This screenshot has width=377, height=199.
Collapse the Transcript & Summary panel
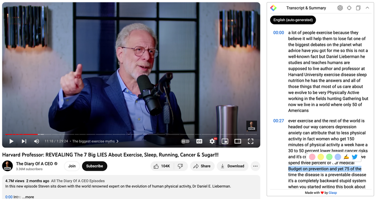coord(368,8)
